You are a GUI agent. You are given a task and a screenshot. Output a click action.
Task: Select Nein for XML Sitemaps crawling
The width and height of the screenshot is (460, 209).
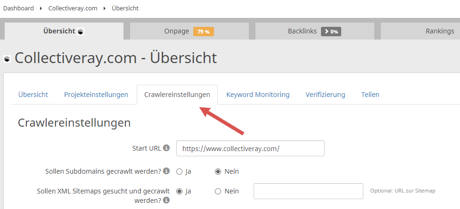218,192
